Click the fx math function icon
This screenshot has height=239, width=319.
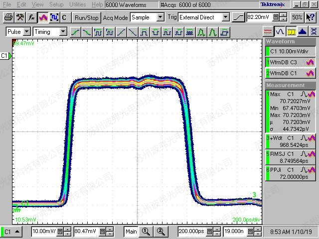pos(31,17)
